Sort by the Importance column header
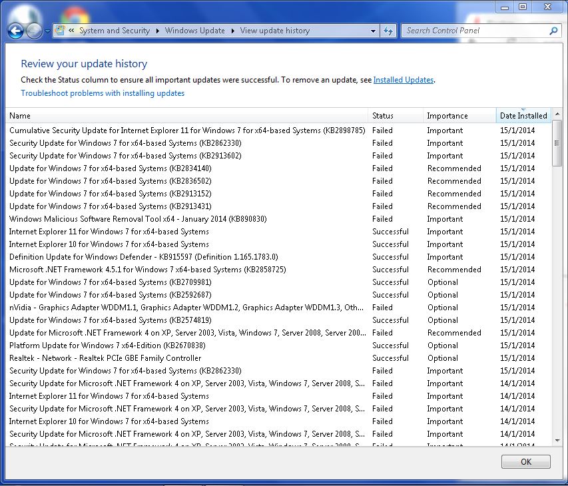 [x=459, y=116]
